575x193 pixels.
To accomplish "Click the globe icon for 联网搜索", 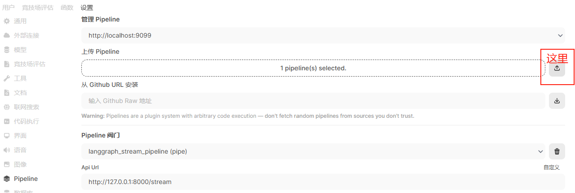I will (x=7, y=107).
